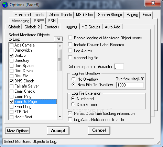Switch to the Alarm Objects tab
163x147 pixels.
(61, 15)
